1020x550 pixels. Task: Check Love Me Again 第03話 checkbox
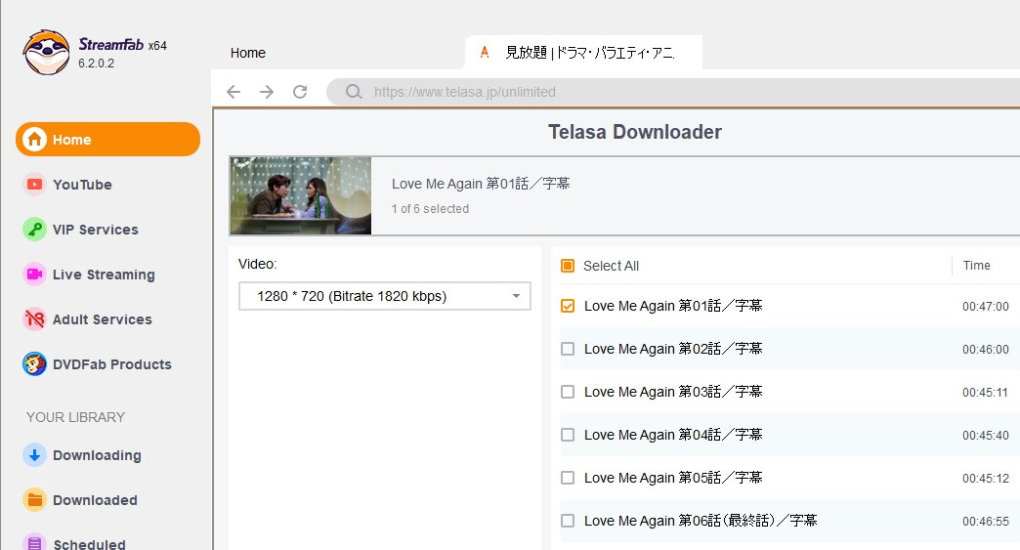coord(568,392)
